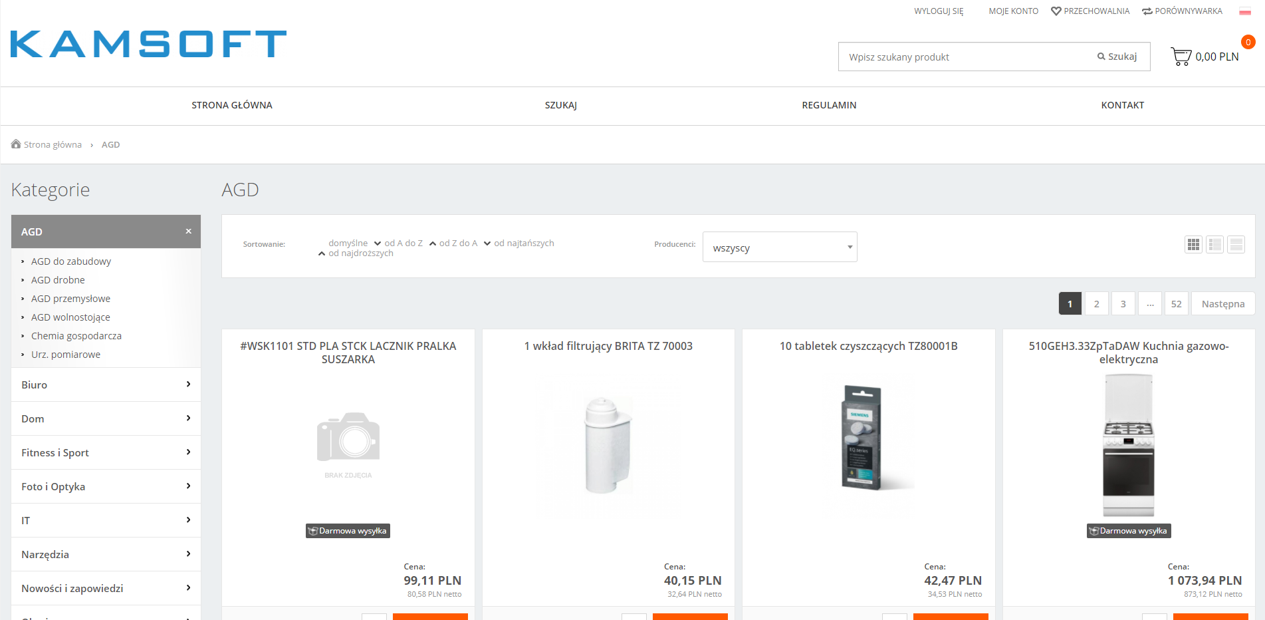Go to page 2 of results
Screen dimensions: 1265x620
pyautogui.click(x=1097, y=303)
